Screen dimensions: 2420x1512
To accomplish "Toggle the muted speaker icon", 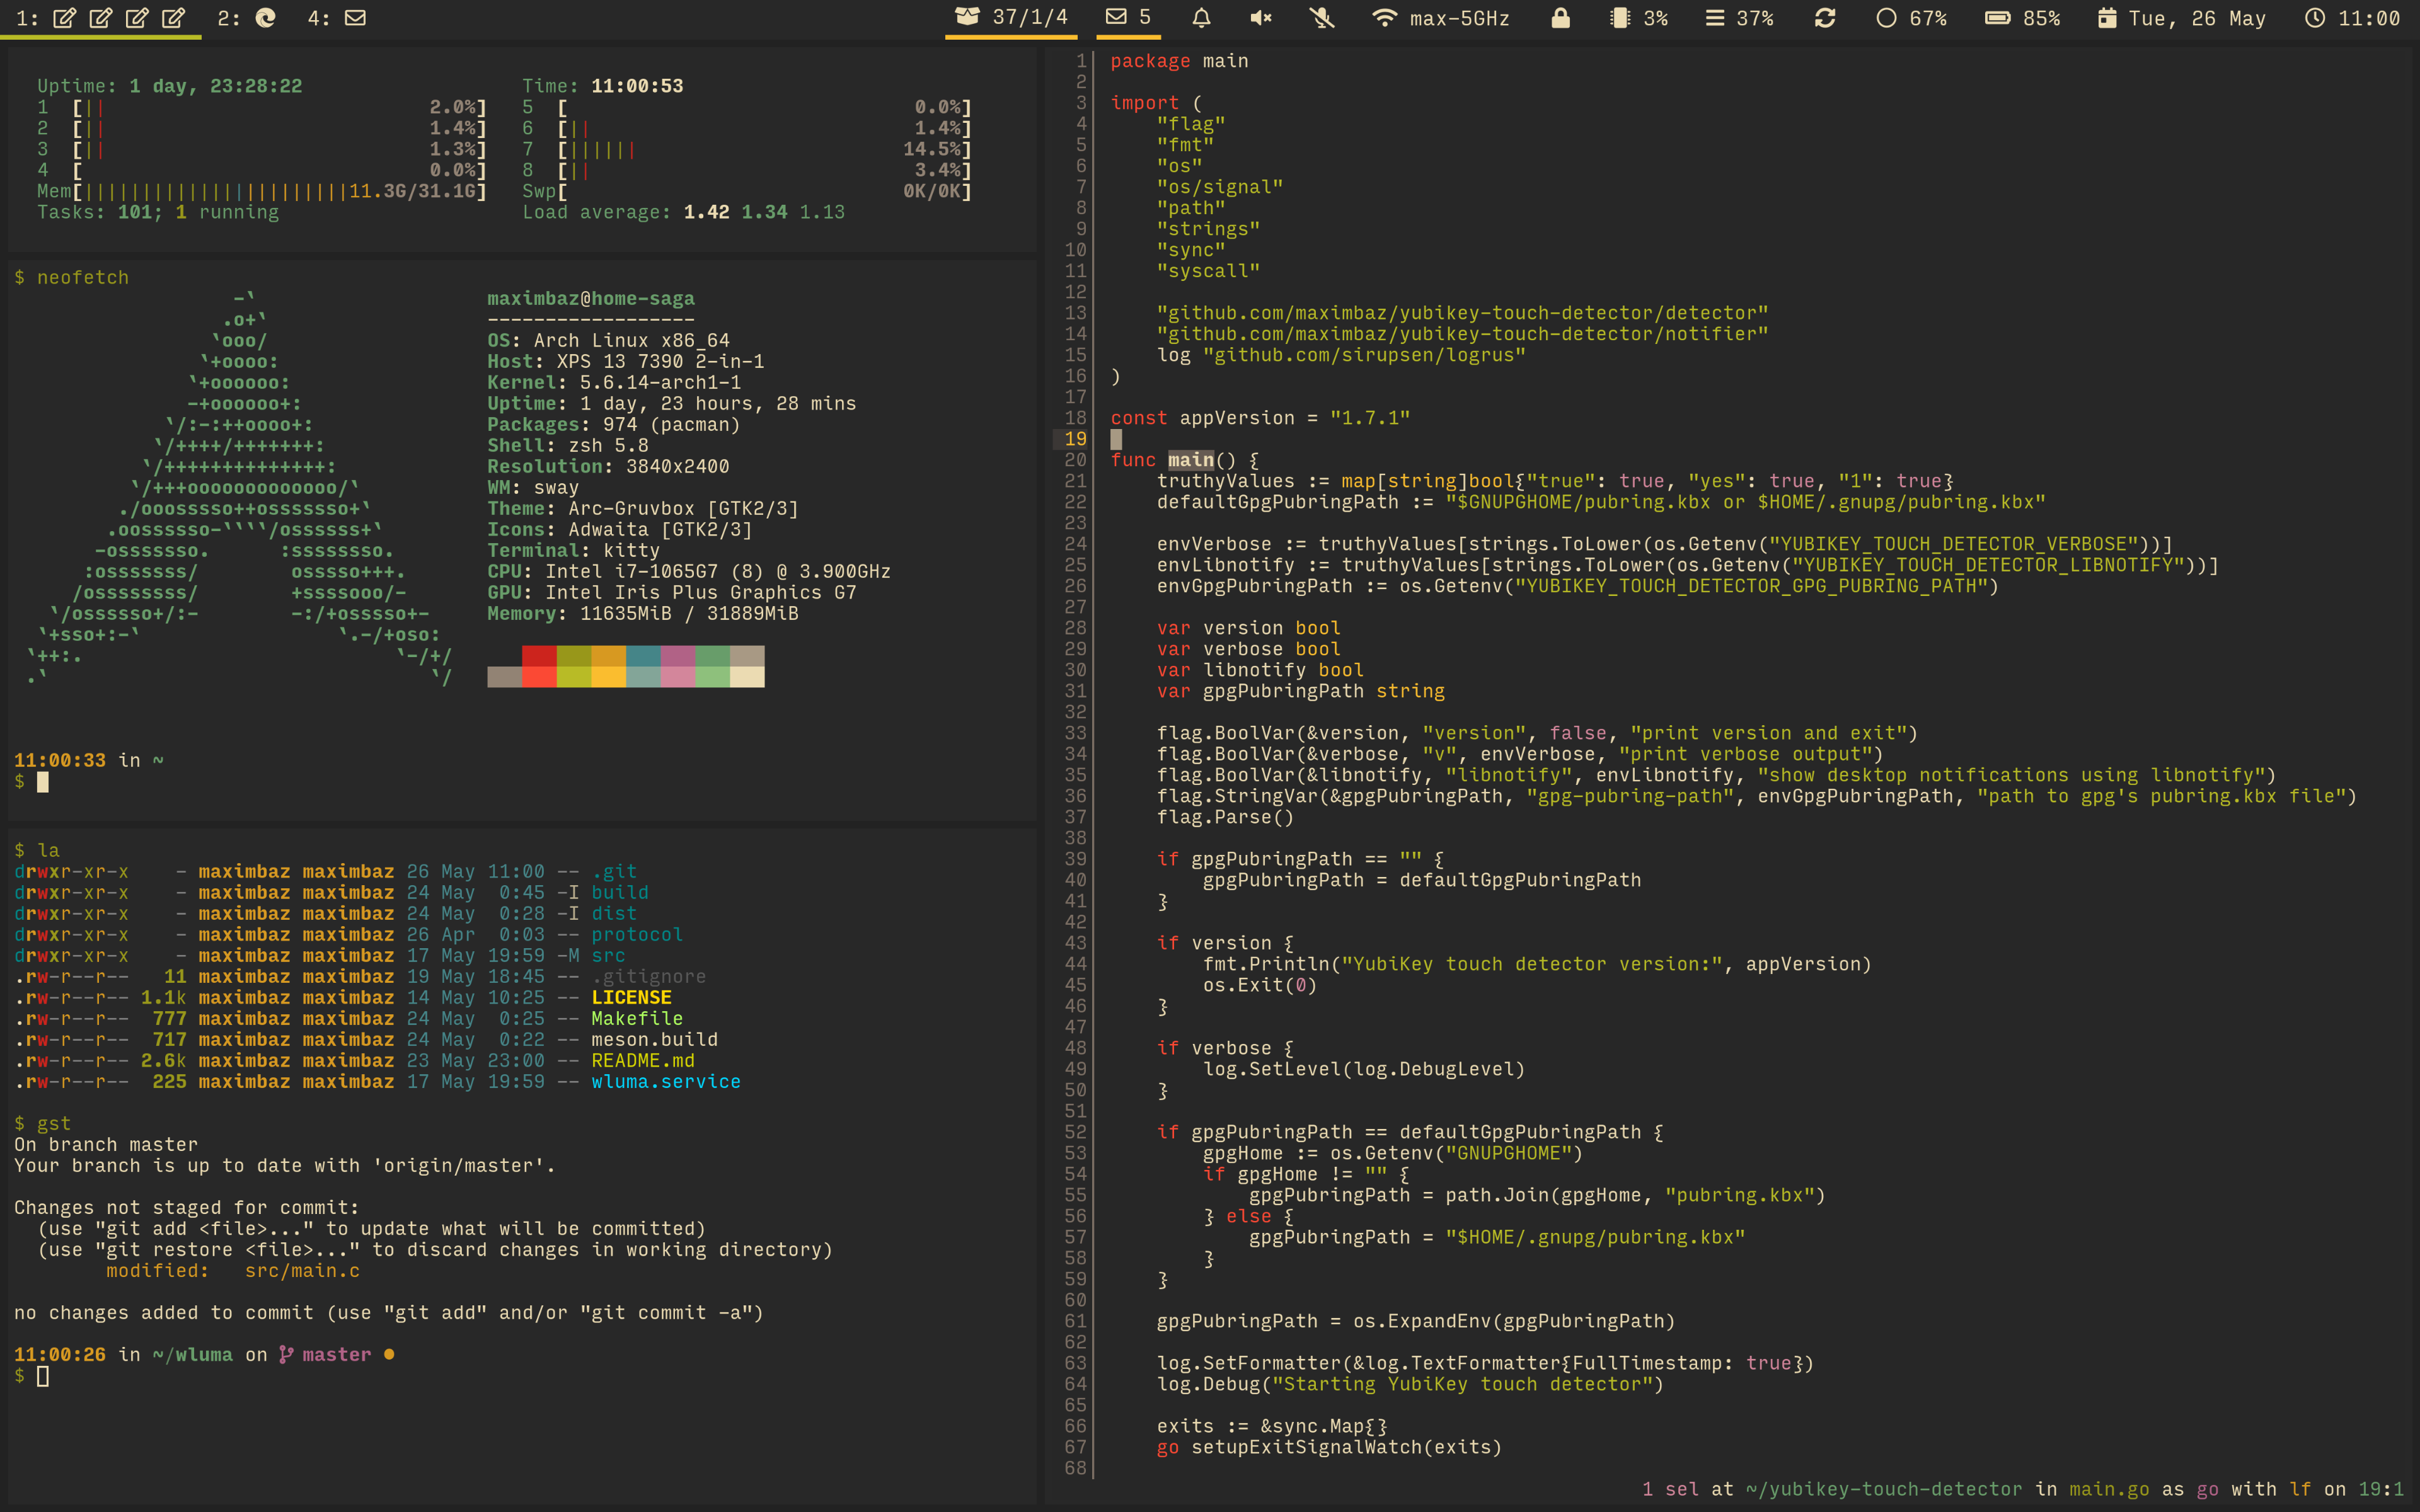I will point(1261,18).
